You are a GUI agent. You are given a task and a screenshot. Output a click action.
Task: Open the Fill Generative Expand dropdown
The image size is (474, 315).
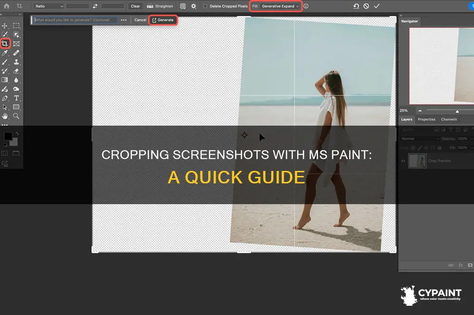pos(280,6)
